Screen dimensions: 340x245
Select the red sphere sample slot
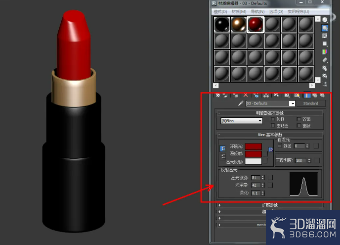(x=255, y=25)
